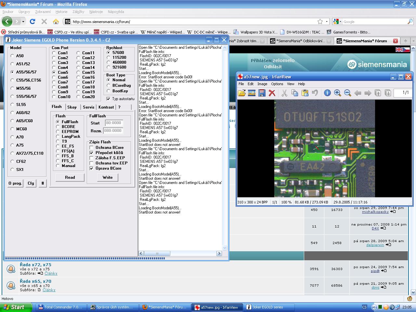Screen dimensions: 416x312
Task: Toggle Přepočet klíčů checkbox
Action: tap(91, 153)
